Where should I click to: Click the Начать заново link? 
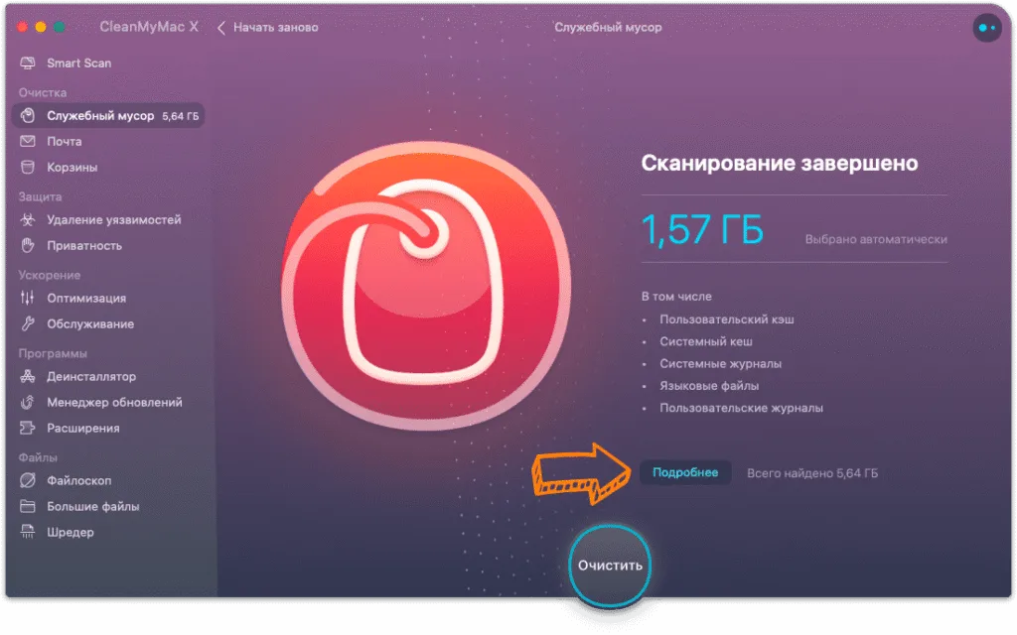point(276,28)
